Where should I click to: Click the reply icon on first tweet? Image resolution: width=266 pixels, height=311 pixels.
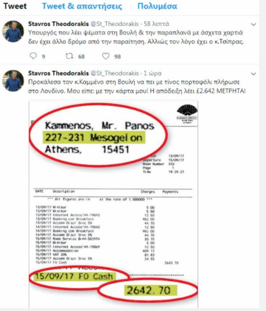point(33,56)
